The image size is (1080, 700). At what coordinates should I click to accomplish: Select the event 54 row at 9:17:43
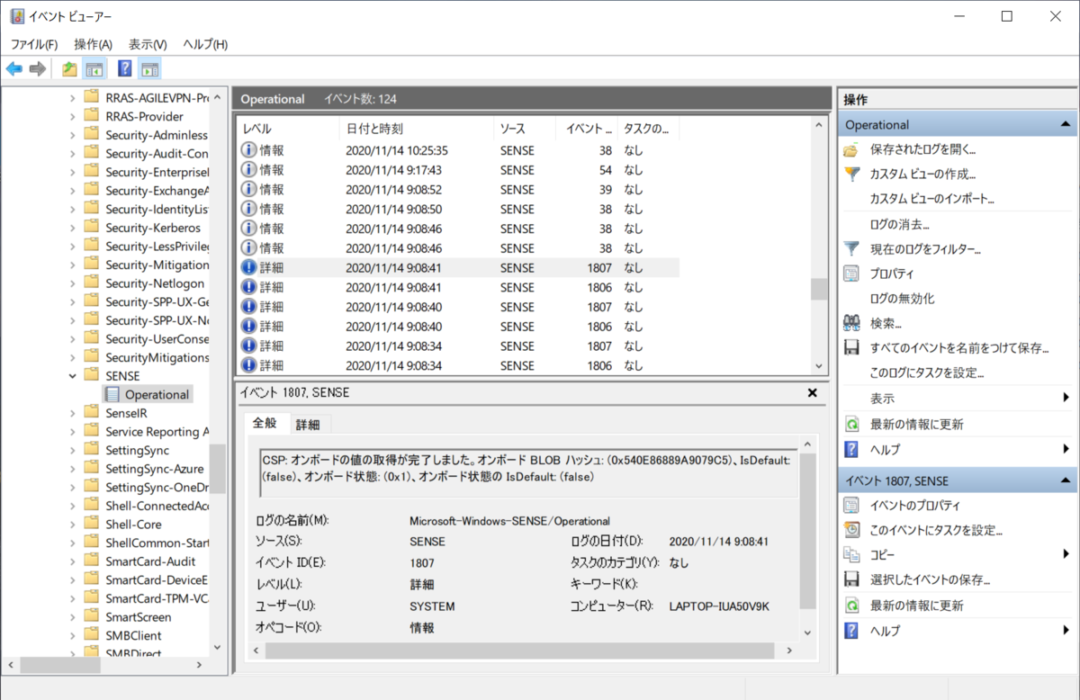457,170
